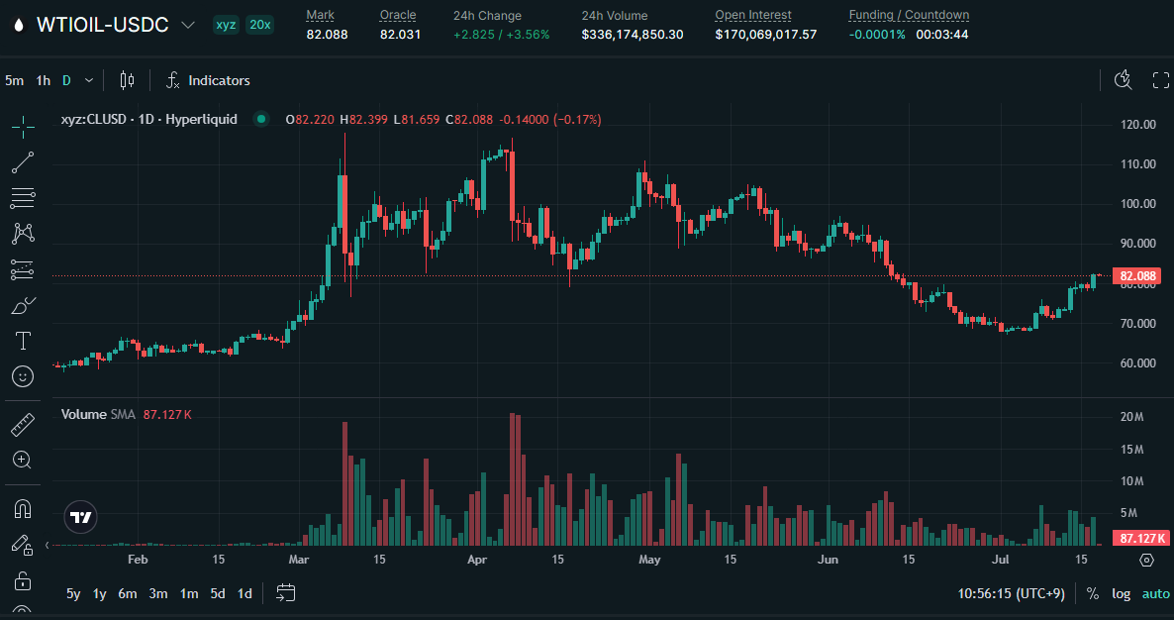Open the timeframe interval dropdown chevron
1174x620 pixels.
(x=89, y=80)
